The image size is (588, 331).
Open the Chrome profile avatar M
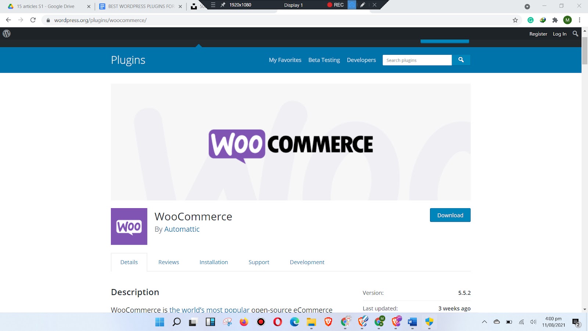coord(567,20)
